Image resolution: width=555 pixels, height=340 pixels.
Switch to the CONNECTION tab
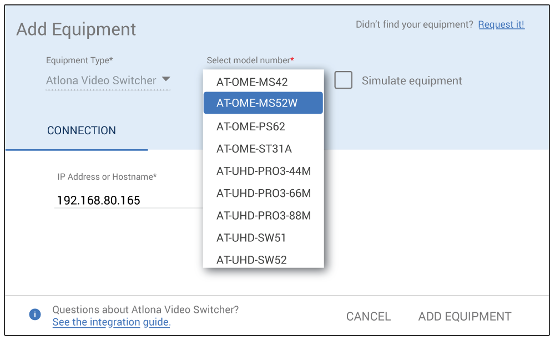coord(82,130)
